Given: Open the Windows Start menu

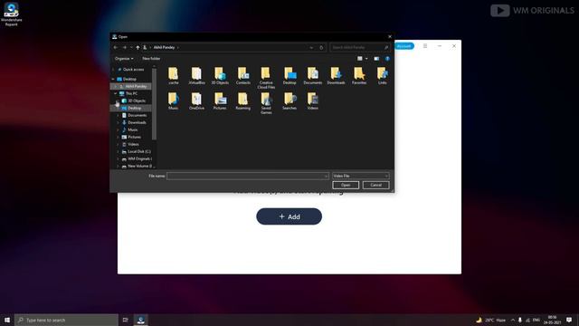Looking at the screenshot, I should 7,320.
